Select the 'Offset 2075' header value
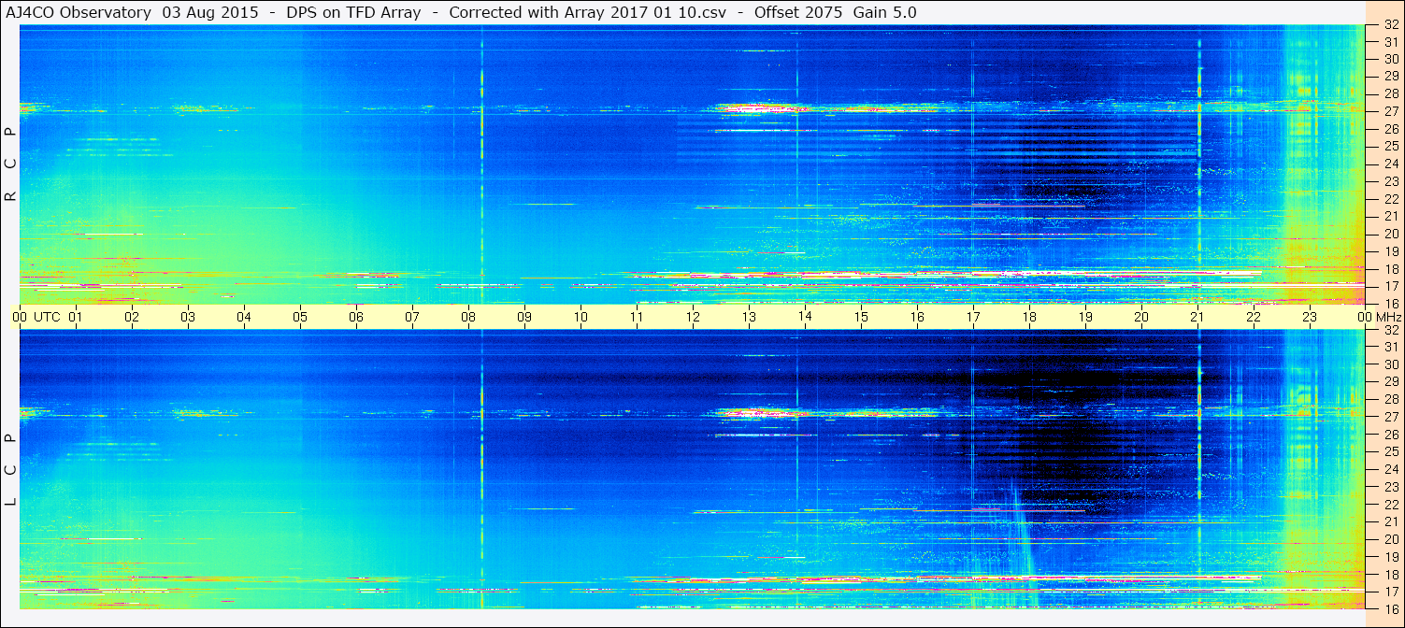Screen dimensions: 1405x628 point(799,12)
